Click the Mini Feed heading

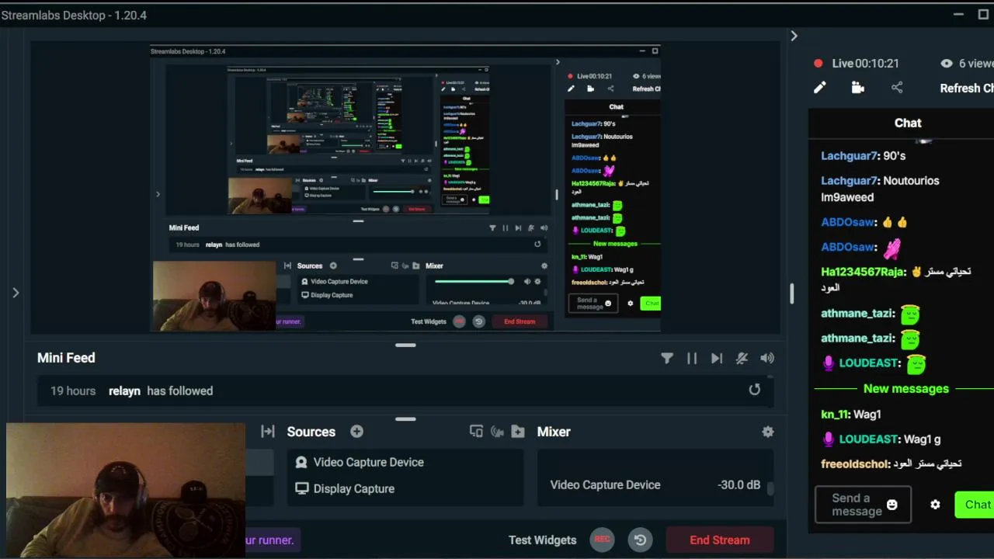click(66, 358)
